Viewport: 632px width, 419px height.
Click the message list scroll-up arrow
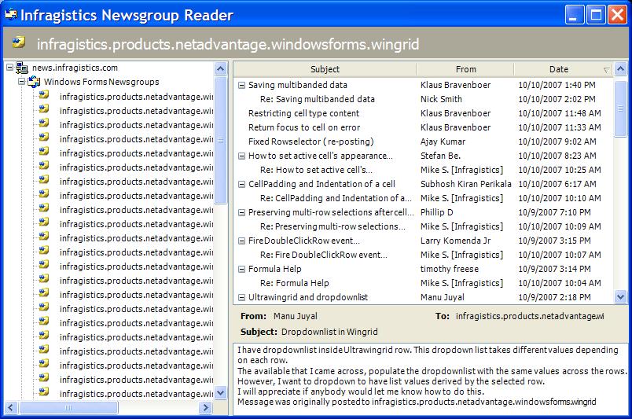click(620, 69)
